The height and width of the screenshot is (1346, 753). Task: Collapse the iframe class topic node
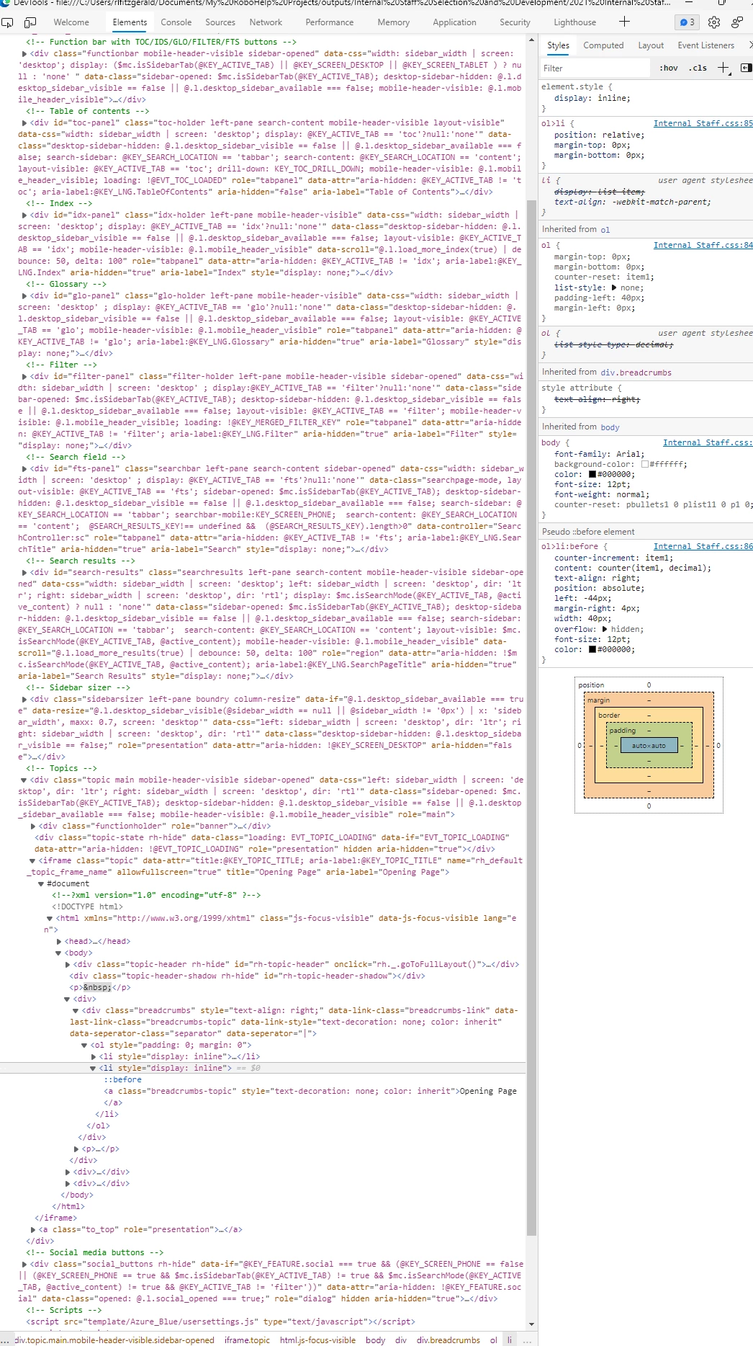32,861
